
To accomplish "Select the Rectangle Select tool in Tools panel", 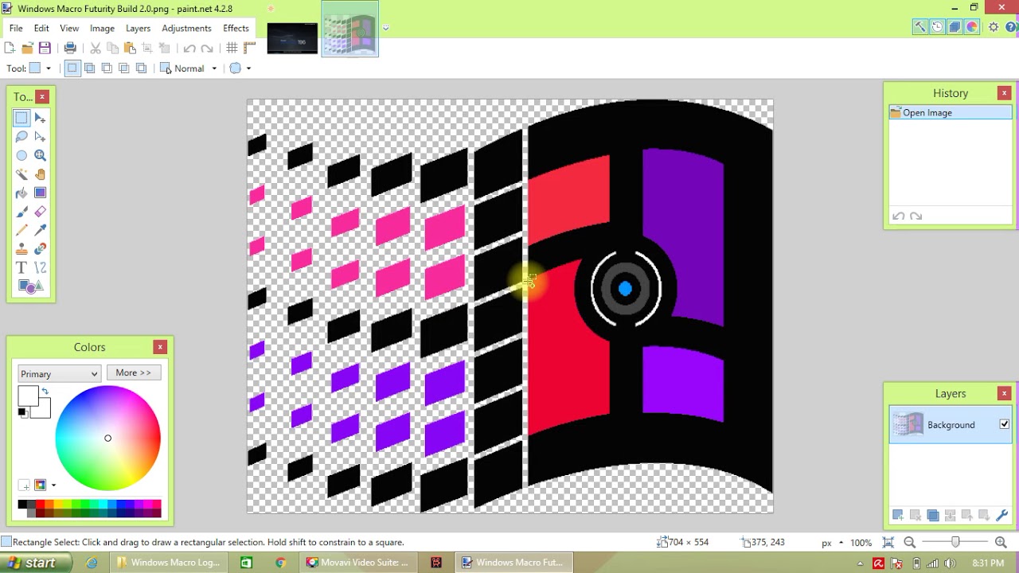I will 21,119.
